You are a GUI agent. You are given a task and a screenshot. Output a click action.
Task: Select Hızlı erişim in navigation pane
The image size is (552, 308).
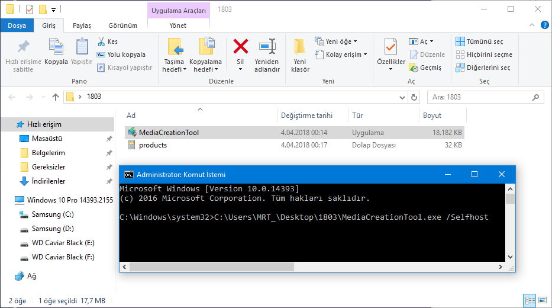(x=57, y=124)
